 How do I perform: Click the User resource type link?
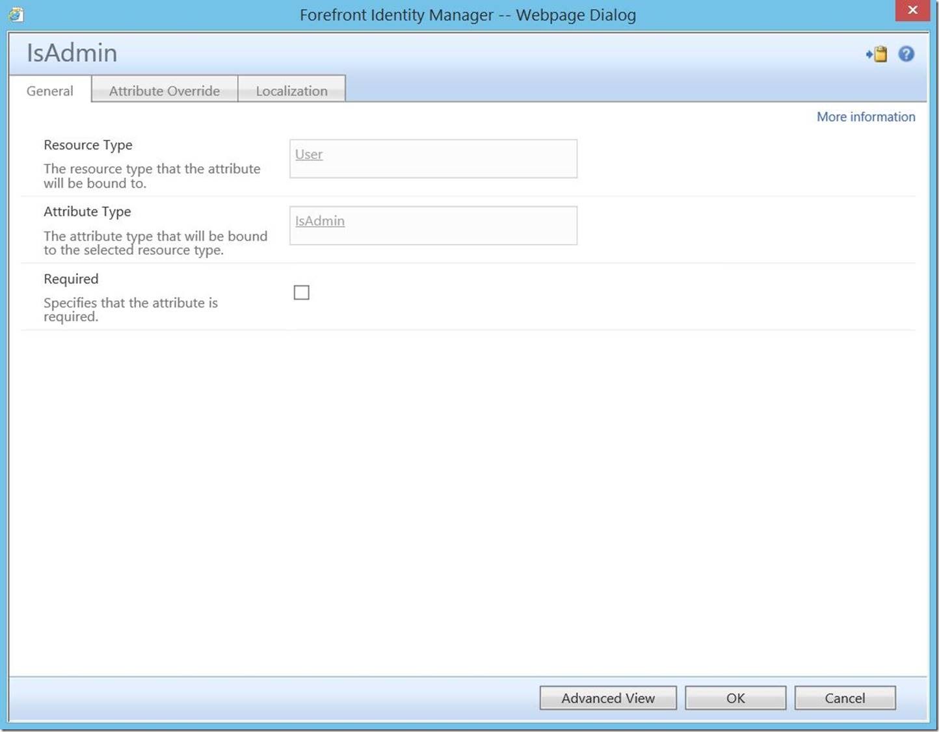click(309, 155)
